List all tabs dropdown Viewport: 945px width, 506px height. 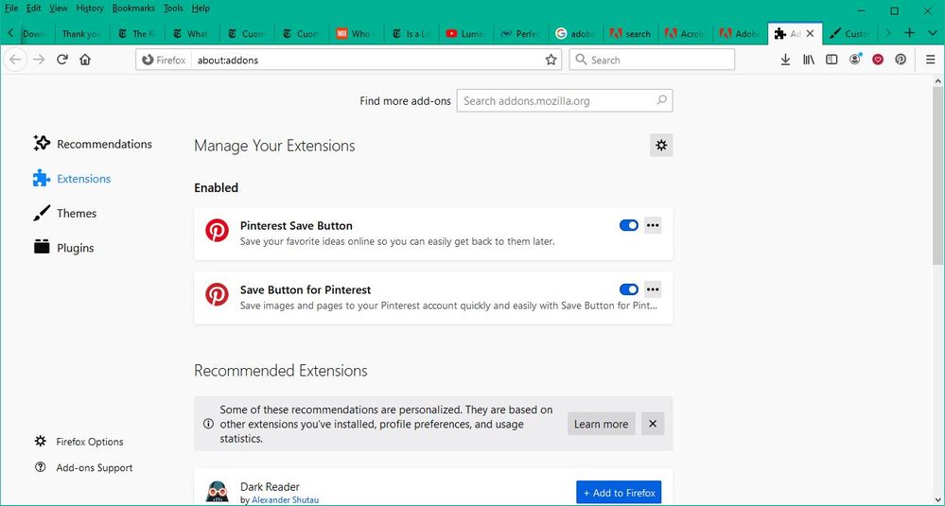click(x=933, y=33)
